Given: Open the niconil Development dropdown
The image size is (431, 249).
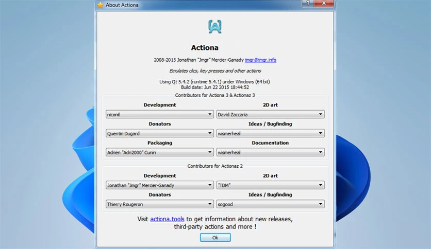Looking at the screenshot, I should point(160,114).
